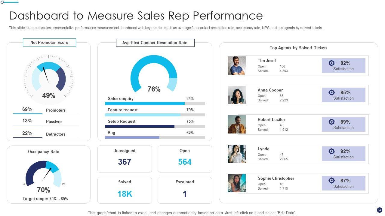385x216 pixels.
Task: Select Lynda's profile photo
Action: [x=237, y=154]
